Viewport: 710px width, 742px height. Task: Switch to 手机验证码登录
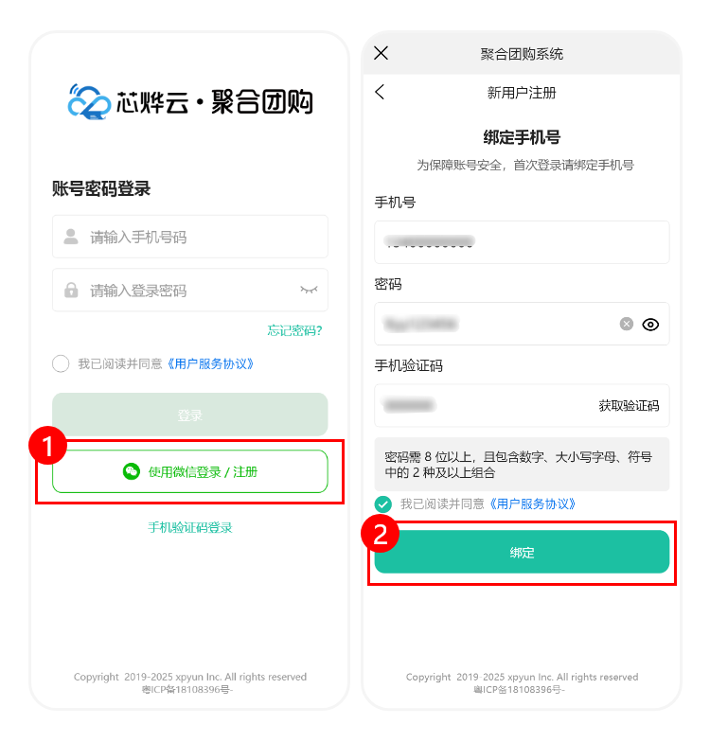tap(189, 528)
